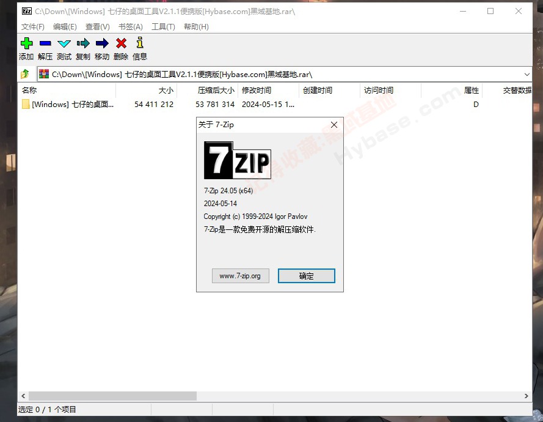Click the red Delete (删除) X icon

pyautogui.click(x=121, y=43)
